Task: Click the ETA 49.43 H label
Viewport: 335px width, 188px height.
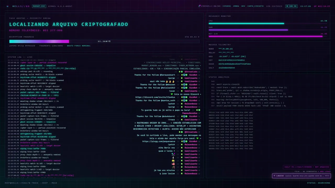Action: 192,37
